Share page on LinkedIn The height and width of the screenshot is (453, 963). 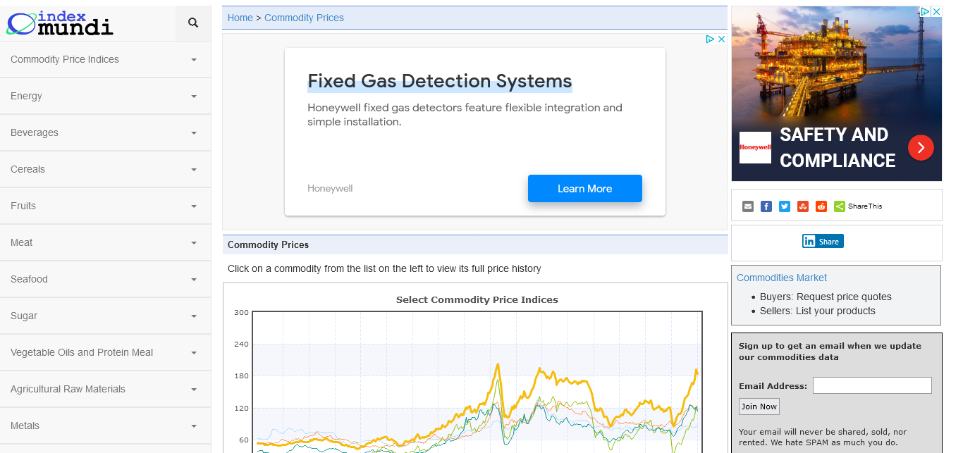click(x=823, y=242)
